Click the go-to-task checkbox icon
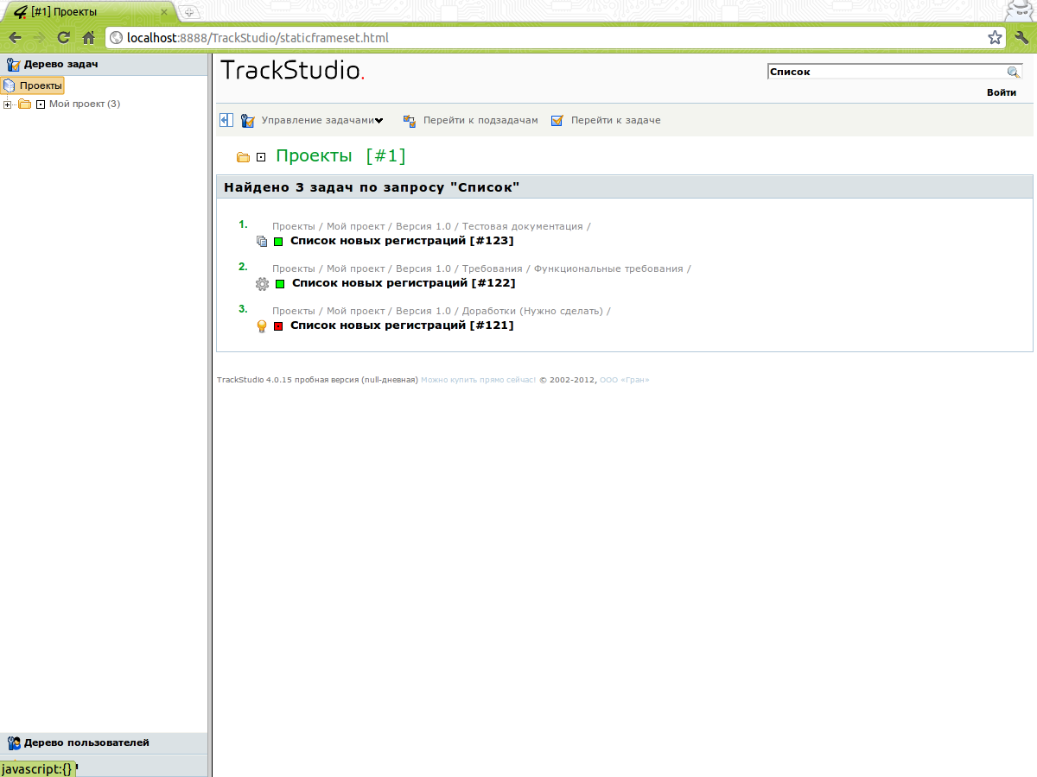1037x777 pixels. coord(557,121)
